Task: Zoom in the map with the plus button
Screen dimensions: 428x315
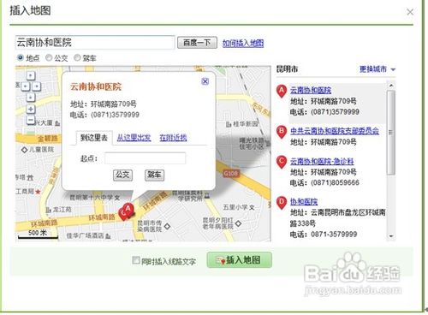Action: tap(31, 109)
